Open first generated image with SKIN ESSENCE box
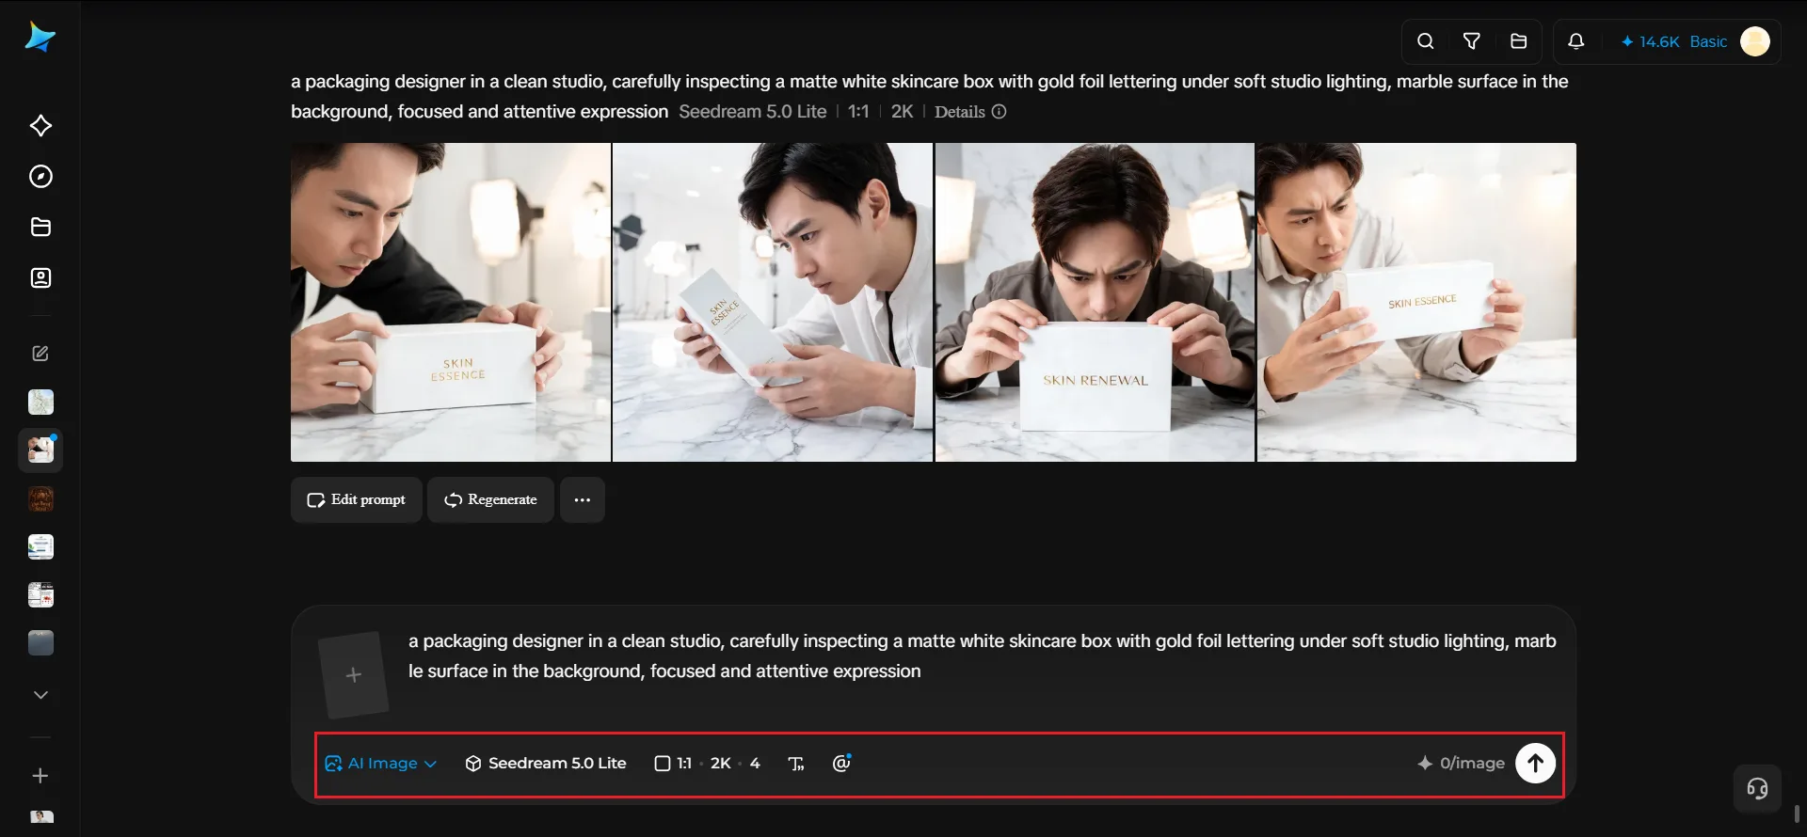This screenshot has width=1807, height=837. point(451,302)
